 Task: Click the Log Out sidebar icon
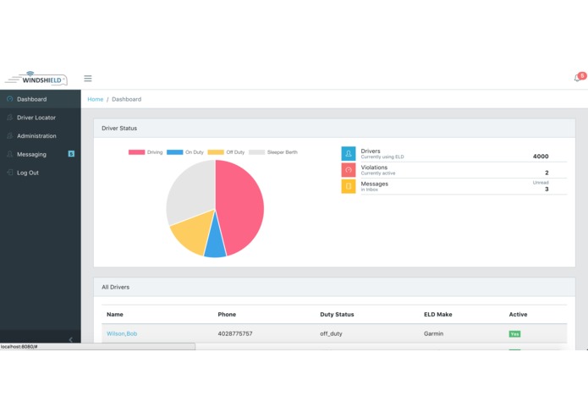[x=10, y=173]
